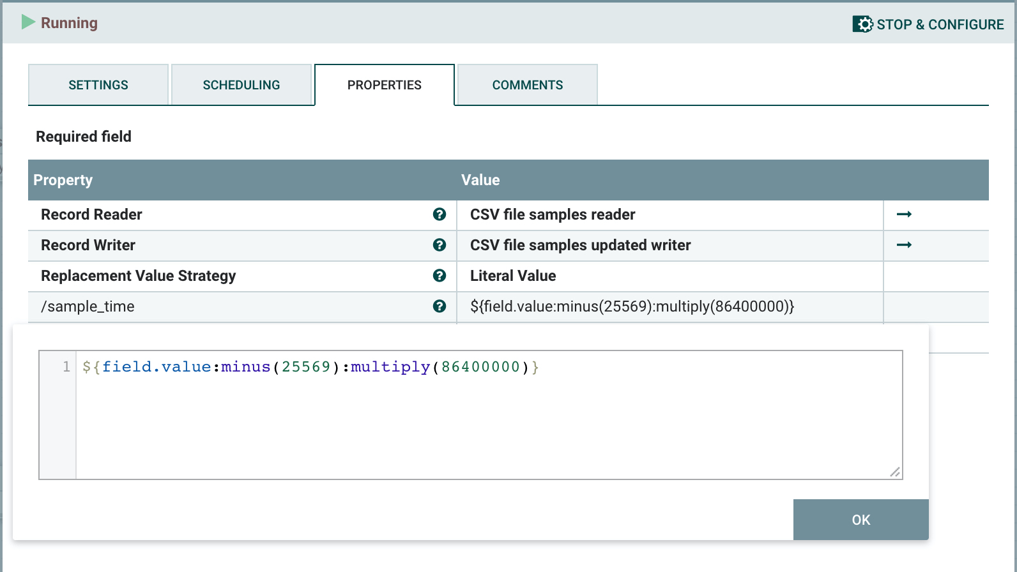
Task: Click the green Running status play icon
Action: [x=28, y=22]
